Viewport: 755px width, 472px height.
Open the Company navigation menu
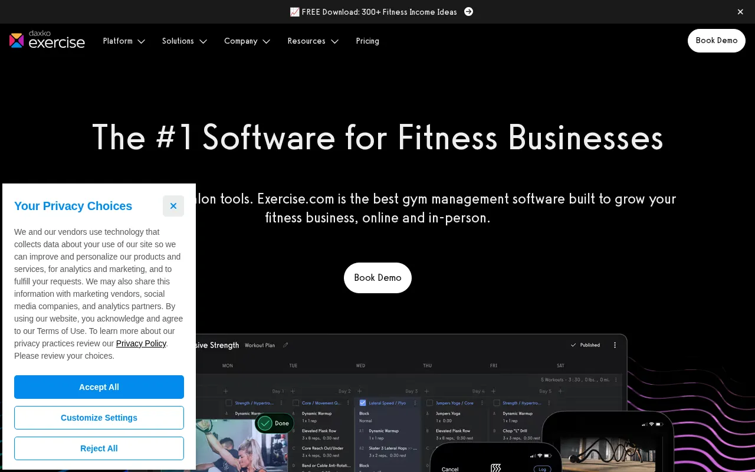tap(241, 41)
